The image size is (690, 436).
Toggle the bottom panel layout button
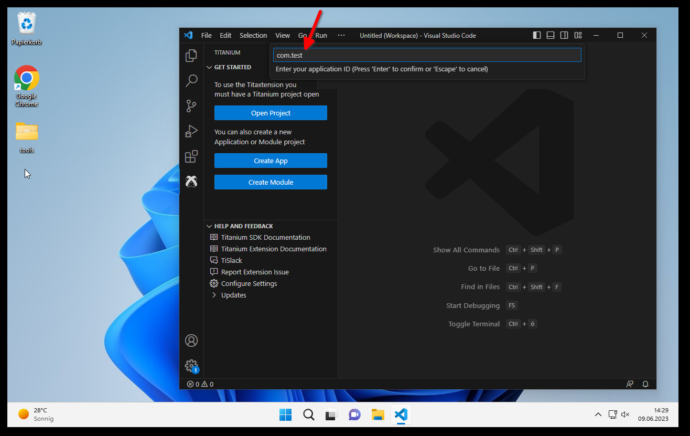[x=551, y=35]
